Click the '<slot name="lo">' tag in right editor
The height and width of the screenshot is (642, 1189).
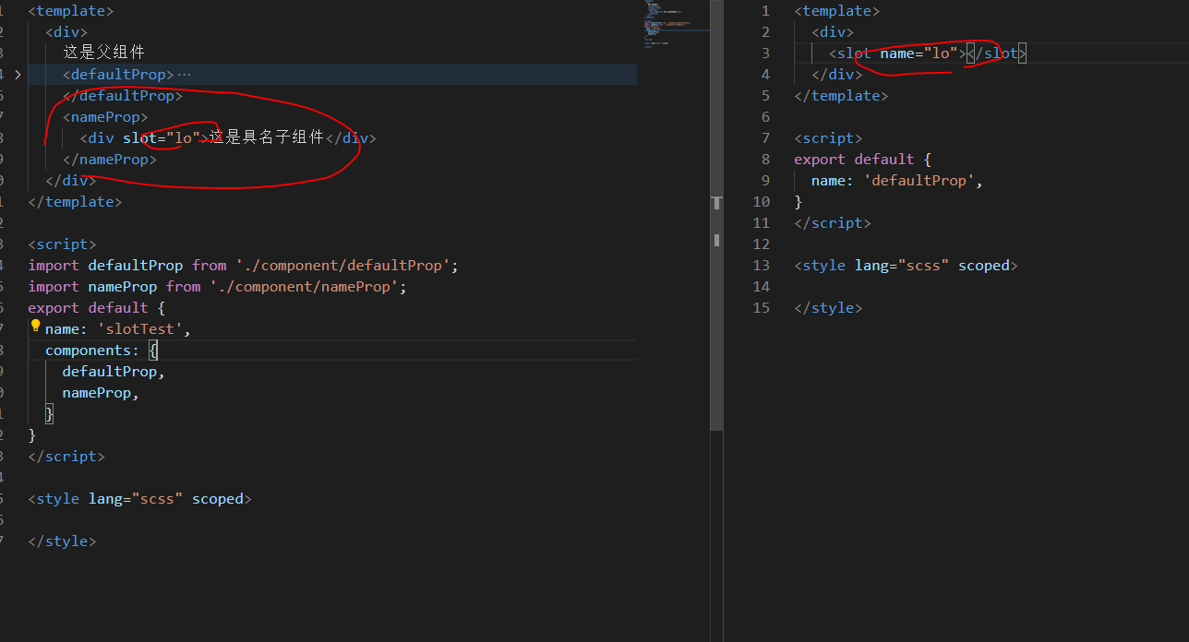pos(896,53)
